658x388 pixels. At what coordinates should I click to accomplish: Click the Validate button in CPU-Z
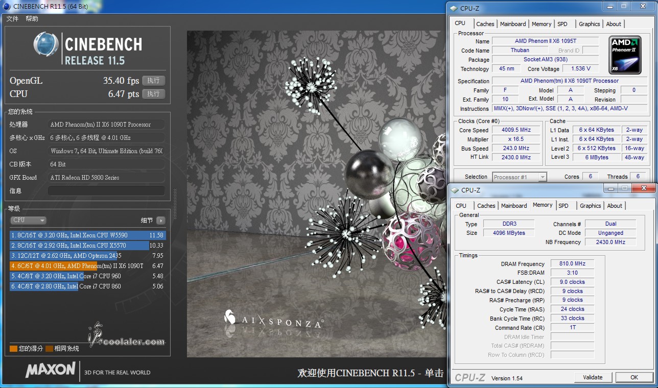point(593,377)
